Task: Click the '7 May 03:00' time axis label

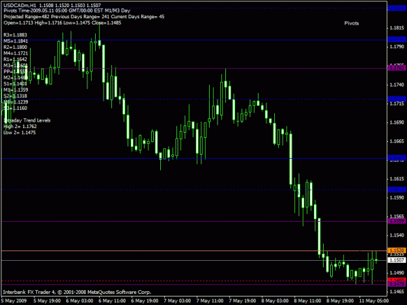Action: 177,300
